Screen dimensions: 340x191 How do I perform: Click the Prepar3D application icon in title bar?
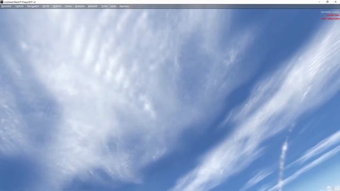pyautogui.click(x=2, y=2)
